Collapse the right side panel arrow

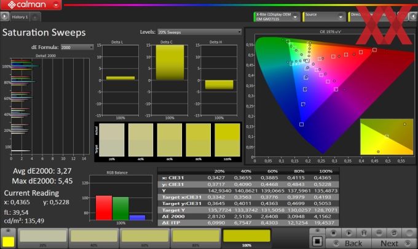tap(413, 17)
